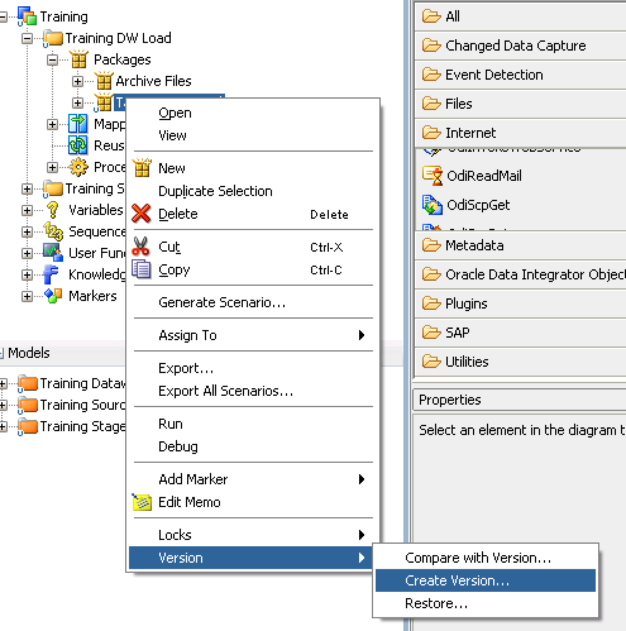The height and width of the screenshot is (631, 626).
Task: Open the Plugins toolbox category
Action: point(520,303)
